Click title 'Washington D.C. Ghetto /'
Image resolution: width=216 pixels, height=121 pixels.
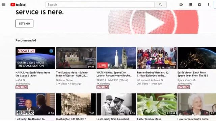click(71, 119)
